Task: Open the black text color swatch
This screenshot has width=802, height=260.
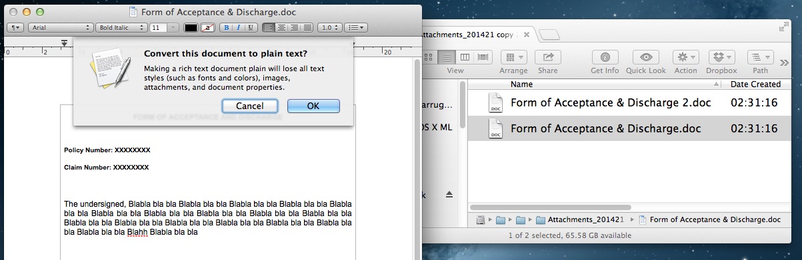Action: pos(191,27)
